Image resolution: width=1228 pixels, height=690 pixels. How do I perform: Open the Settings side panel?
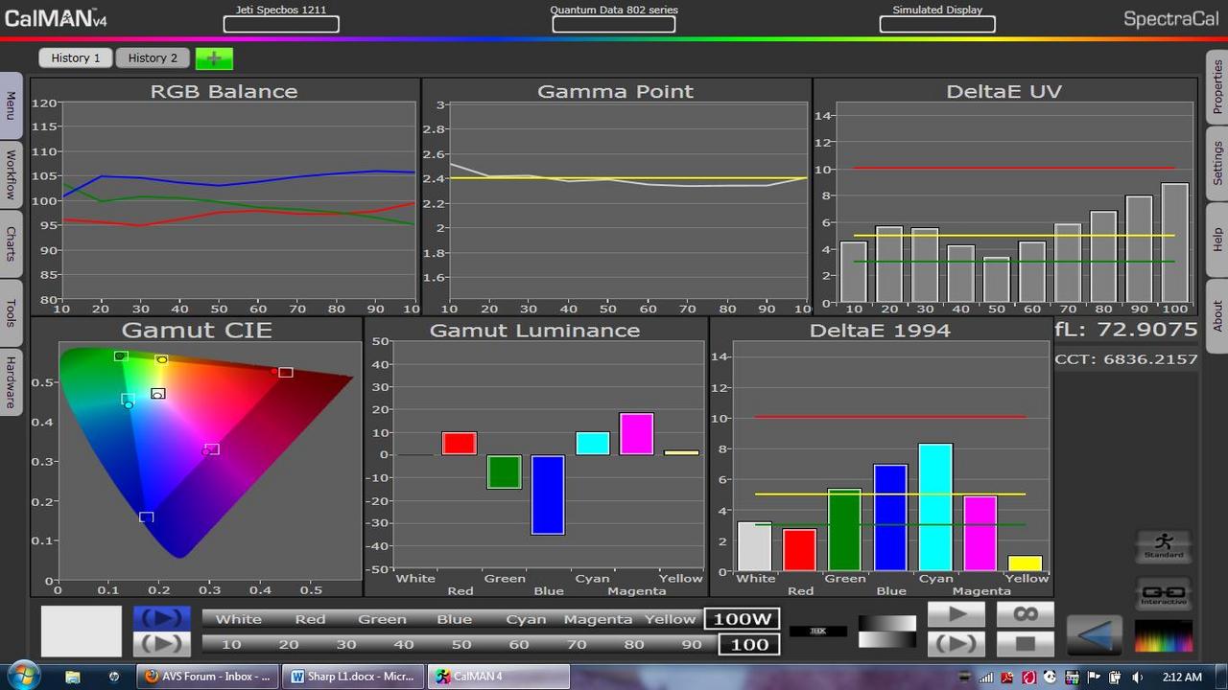[1217, 163]
